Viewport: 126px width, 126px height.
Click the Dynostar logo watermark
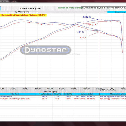(46, 50)
